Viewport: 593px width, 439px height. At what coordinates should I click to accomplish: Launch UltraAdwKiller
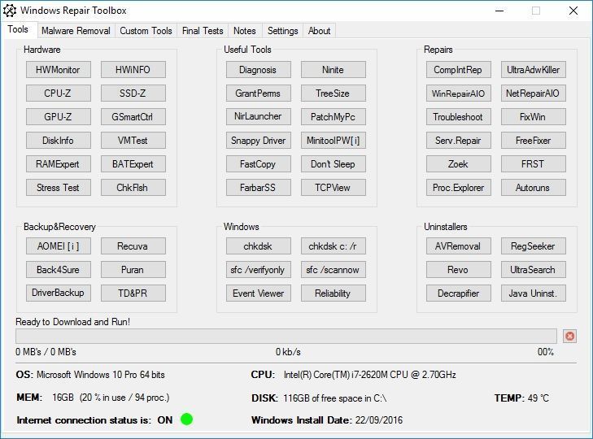(534, 70)
